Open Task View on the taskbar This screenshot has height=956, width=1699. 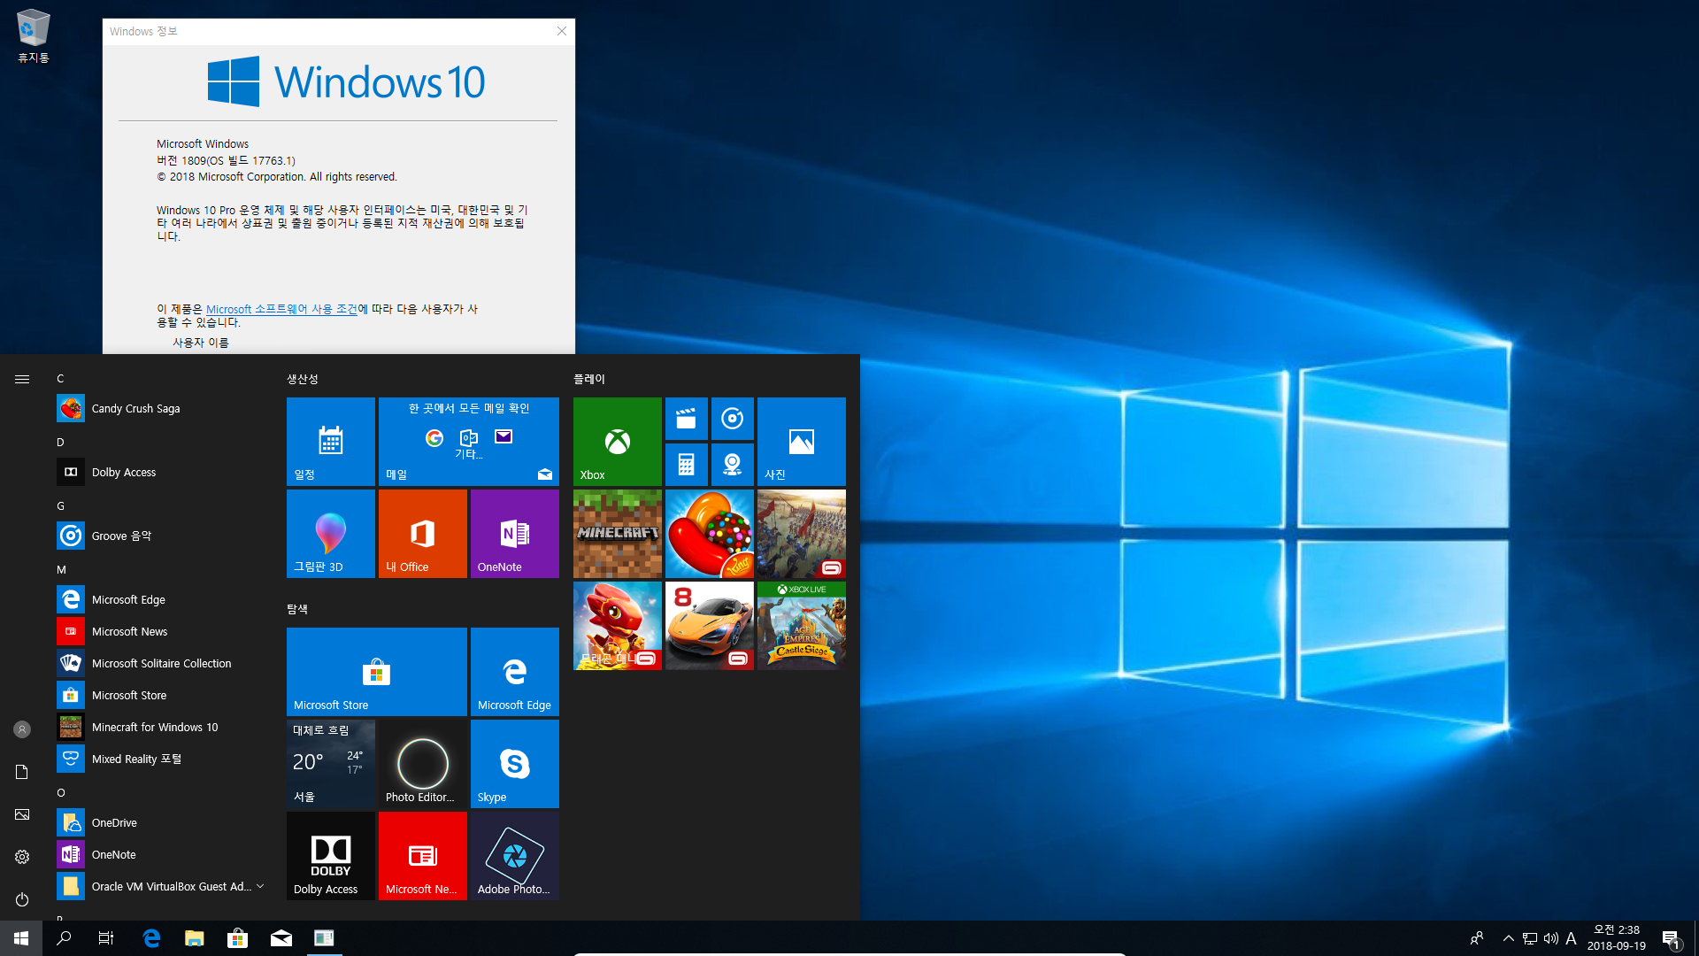pyautogui.click(x=106, y=938)
